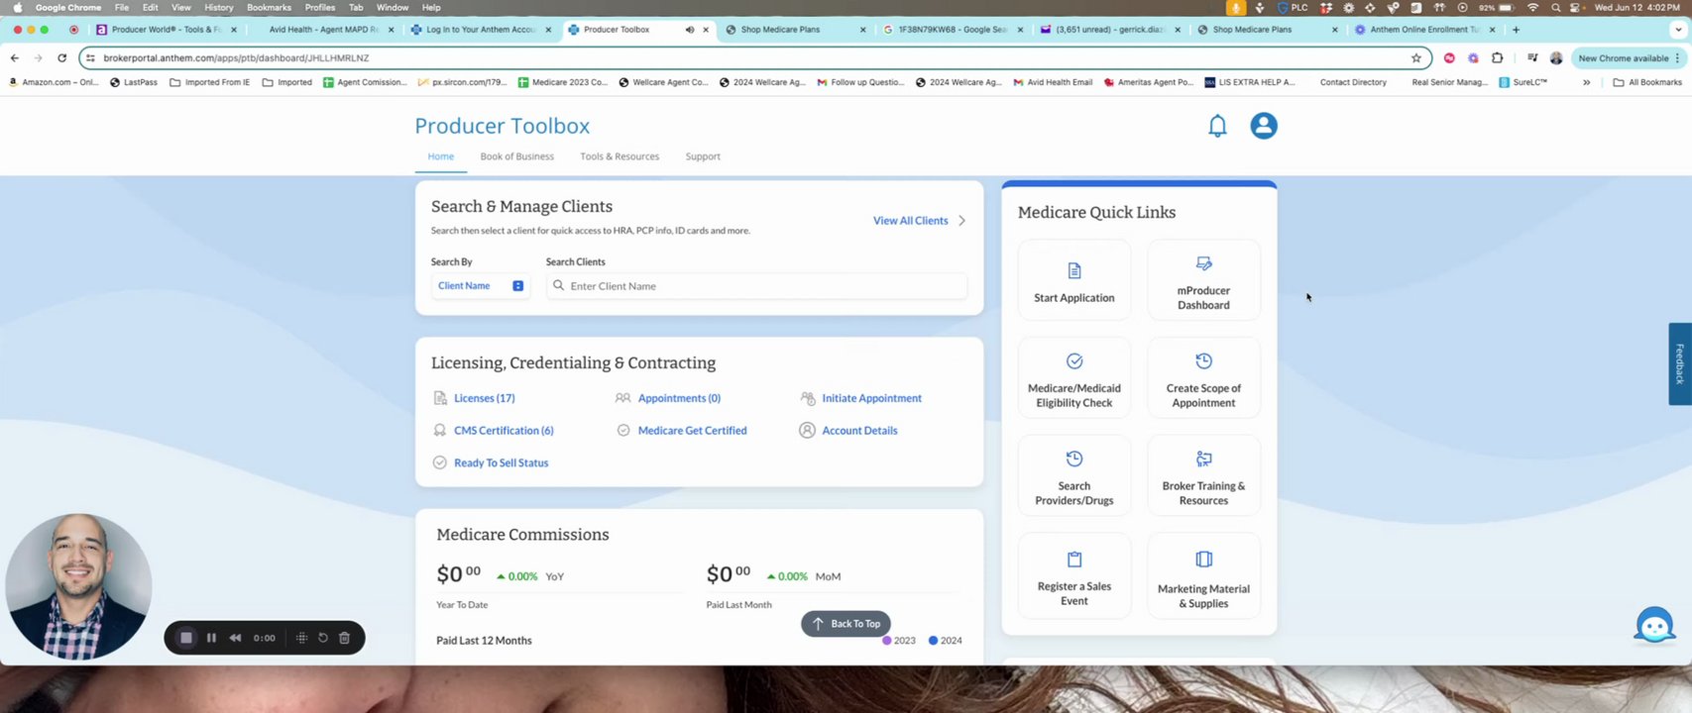Open the Profiles menu
Screen dimensions: 1692x713
(320, 7)
